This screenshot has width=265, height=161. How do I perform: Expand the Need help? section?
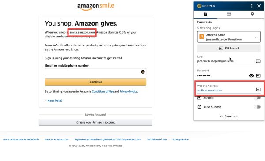point(54,101)
